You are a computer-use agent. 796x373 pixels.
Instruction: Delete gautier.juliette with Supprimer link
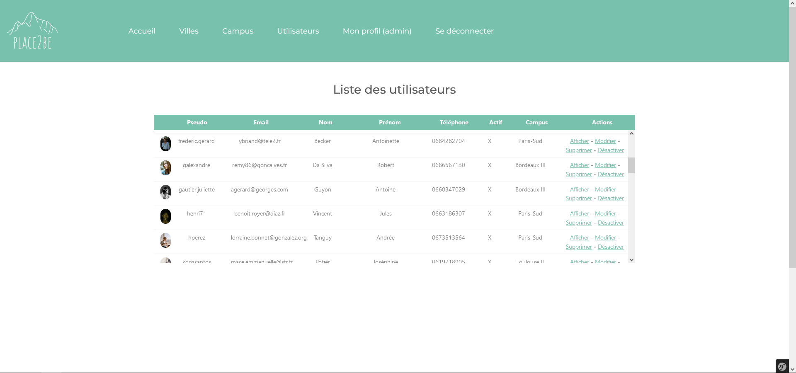click(579, 199)
